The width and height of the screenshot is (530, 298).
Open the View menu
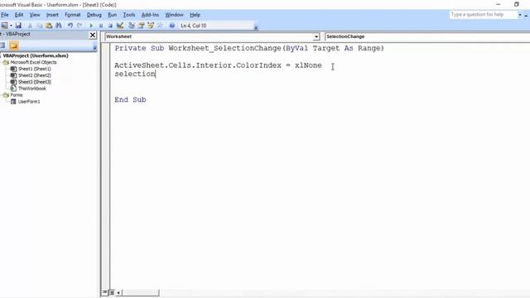(x=35, y=15)
